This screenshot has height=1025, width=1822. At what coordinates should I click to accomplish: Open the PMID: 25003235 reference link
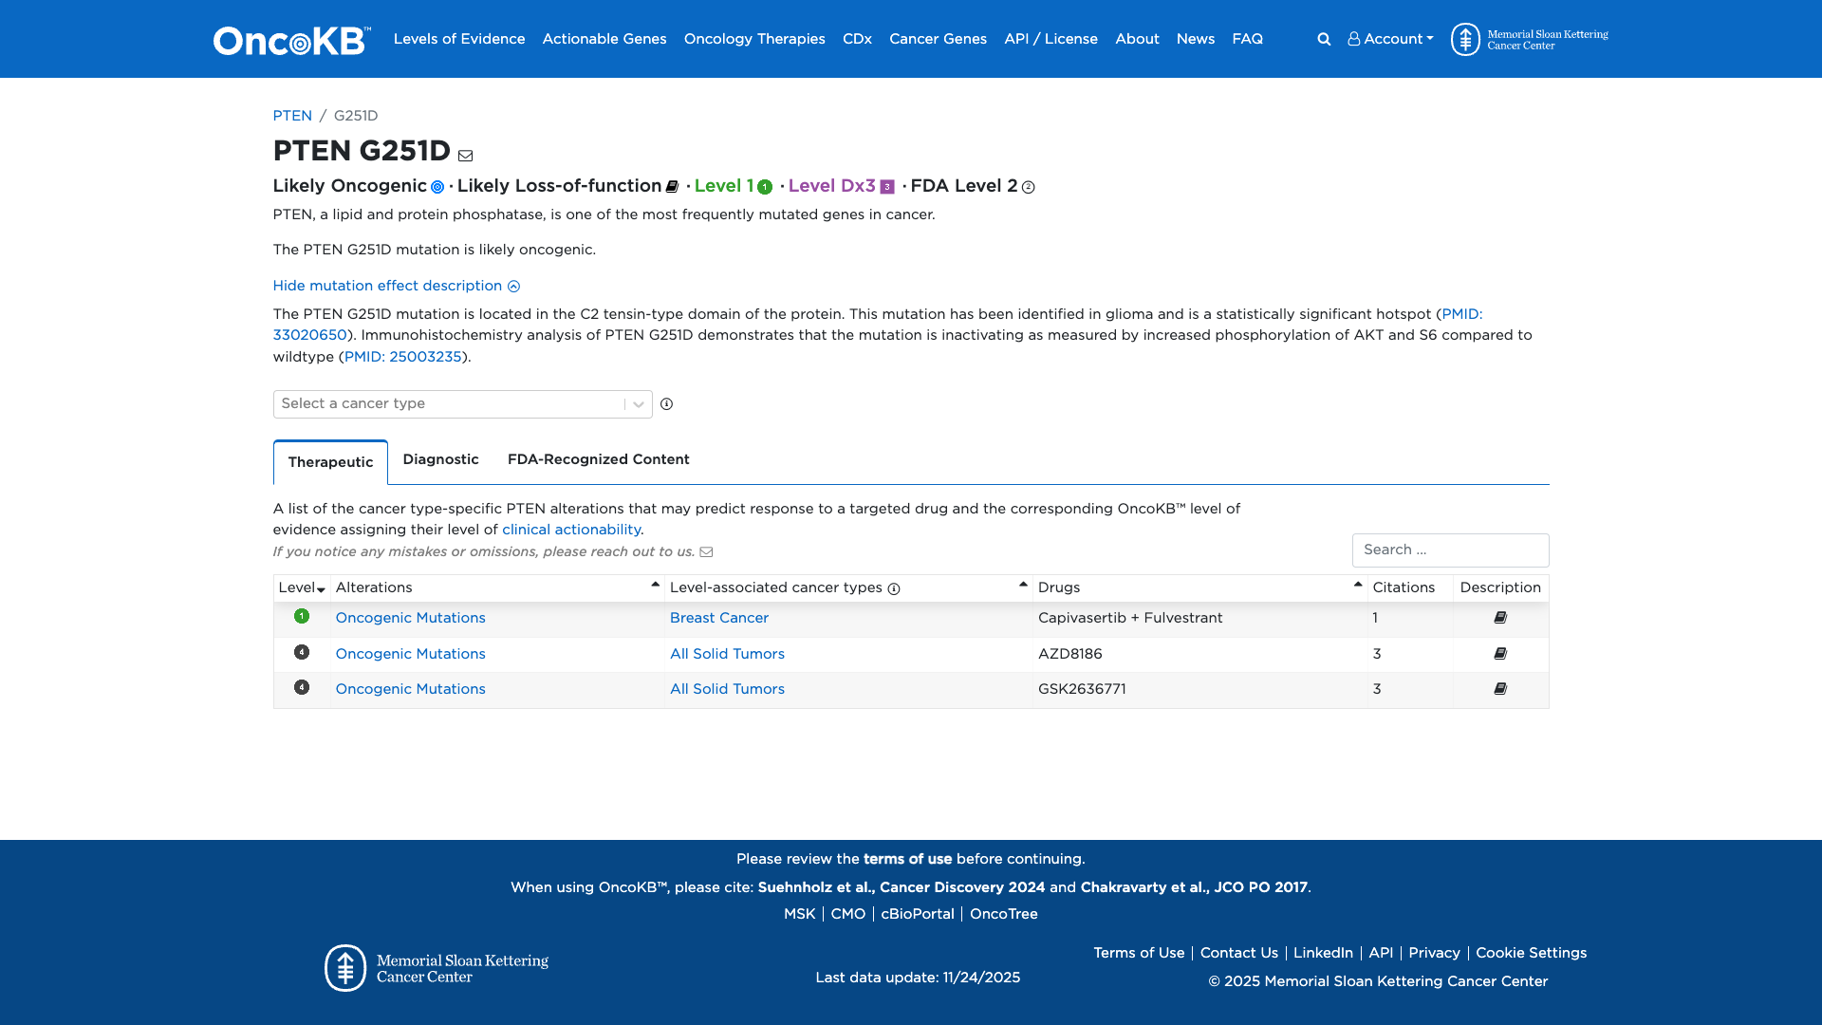click(x=402, y=357)
